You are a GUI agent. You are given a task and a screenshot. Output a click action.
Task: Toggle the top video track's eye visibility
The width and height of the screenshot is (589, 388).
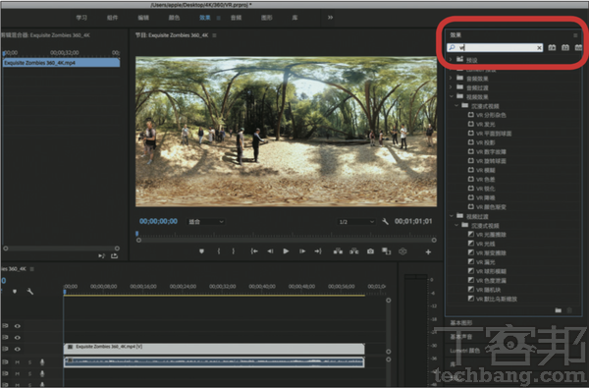click(18, 326)
